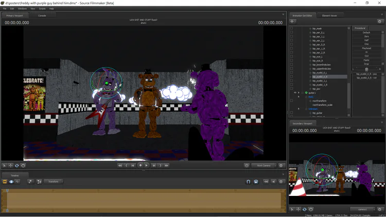Tick the checkbox for bip_lowerEndoJaw
386x217 pixels.
pyautogui.click(x=291, y=64)
